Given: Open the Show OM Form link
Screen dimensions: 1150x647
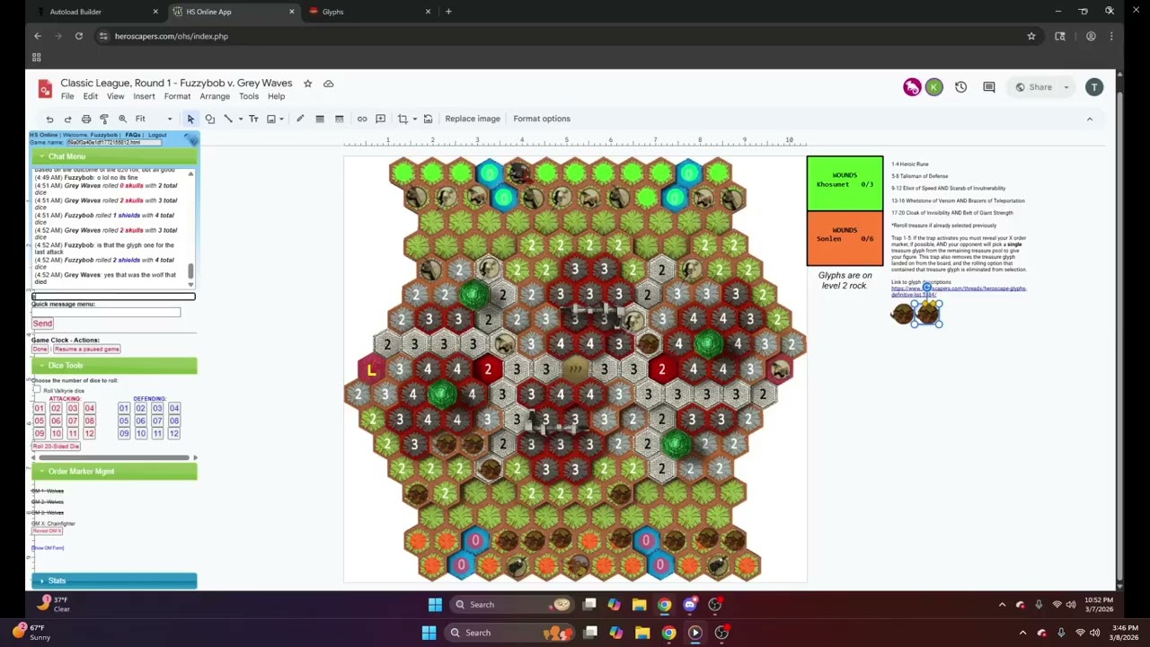Looking at the screenshot, I should click(x=48, y=548).
